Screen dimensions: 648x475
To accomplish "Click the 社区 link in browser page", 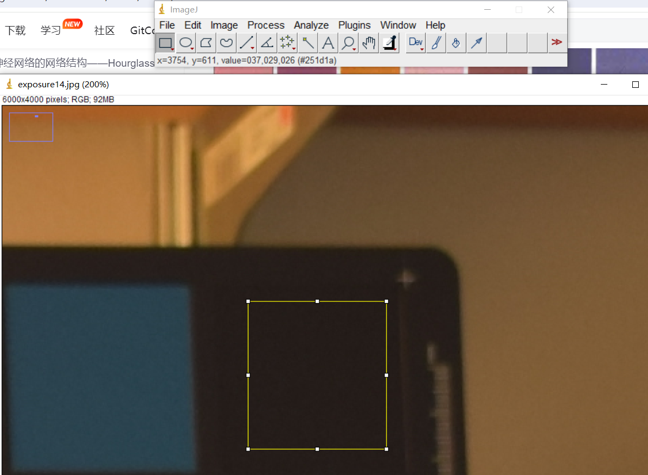I will pos(105,30).
